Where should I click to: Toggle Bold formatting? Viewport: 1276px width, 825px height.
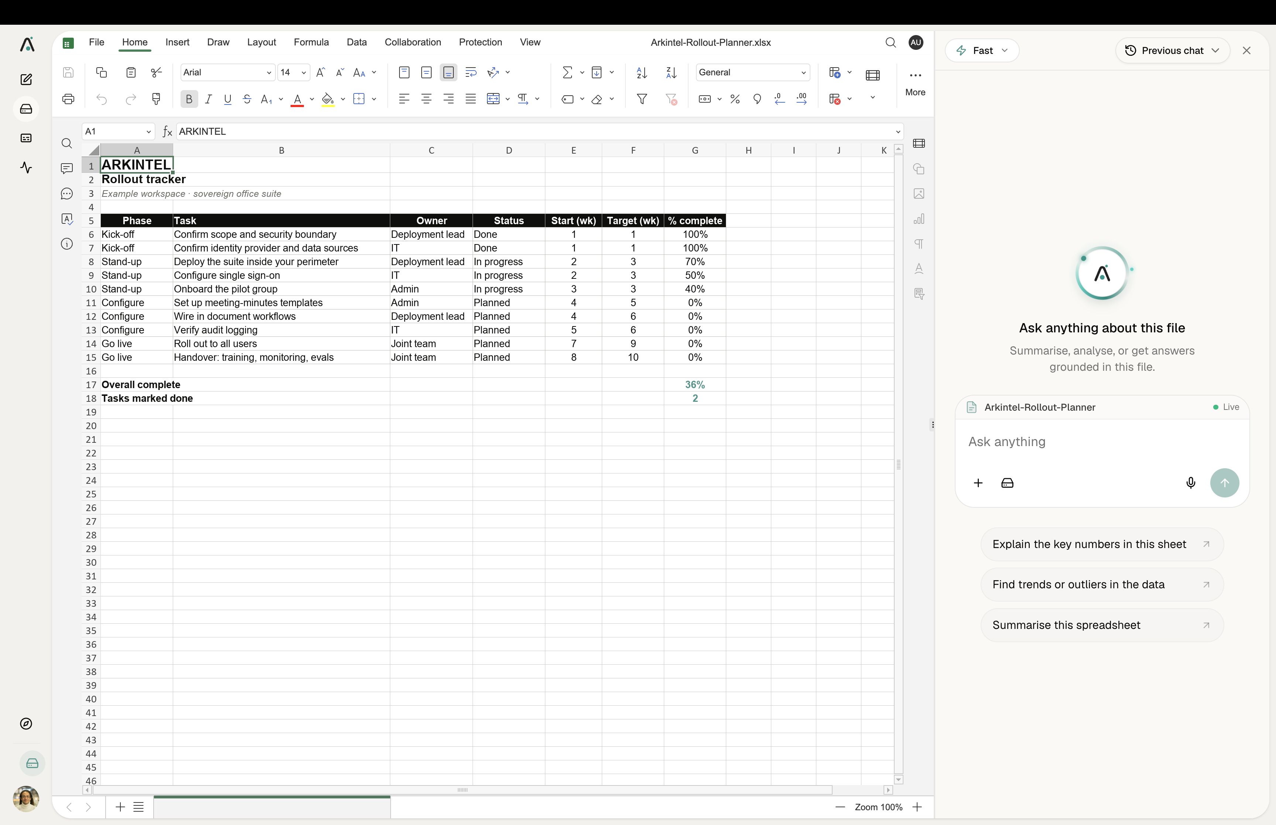189,99
